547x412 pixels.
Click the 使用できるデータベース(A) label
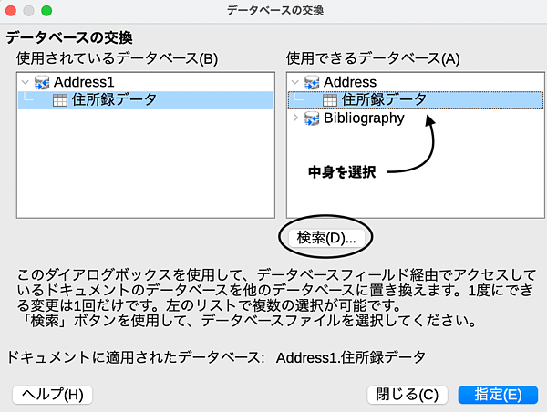click(x=373, y=58)
